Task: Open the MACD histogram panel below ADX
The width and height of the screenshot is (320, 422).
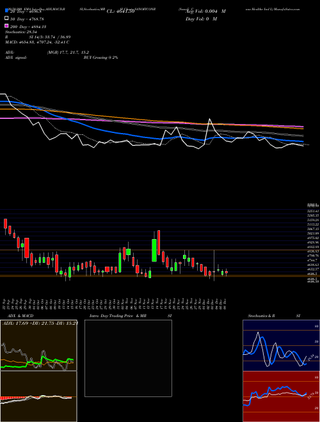Action: (x=38, y=396)
